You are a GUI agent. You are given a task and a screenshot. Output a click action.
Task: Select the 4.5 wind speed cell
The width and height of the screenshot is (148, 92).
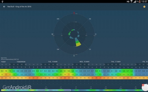pyautogui.click(x=33, y=71)
